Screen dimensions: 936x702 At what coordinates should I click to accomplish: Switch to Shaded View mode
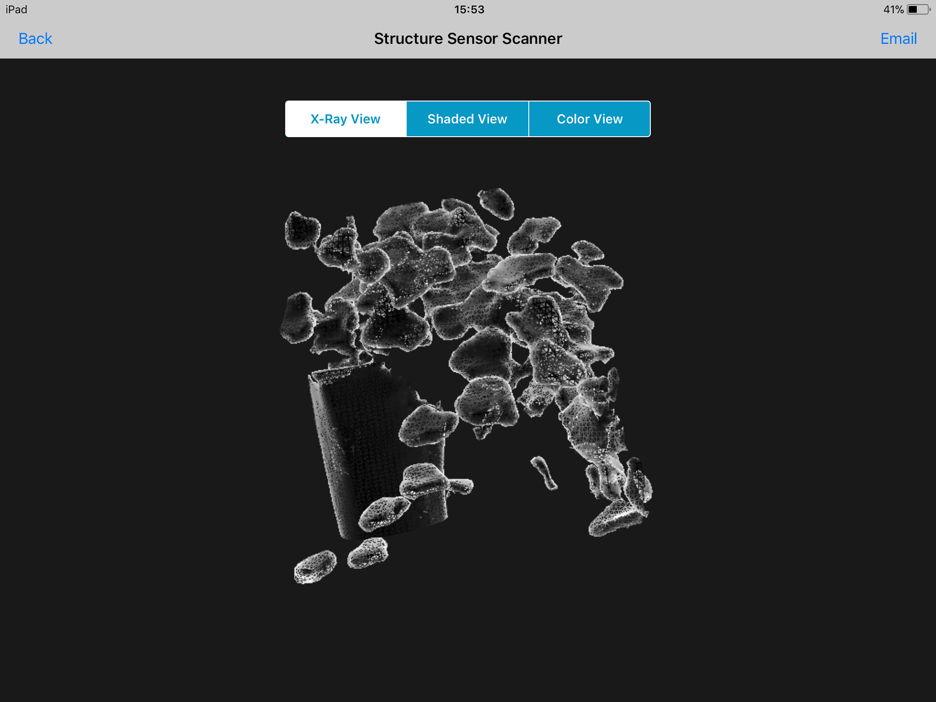468,119
